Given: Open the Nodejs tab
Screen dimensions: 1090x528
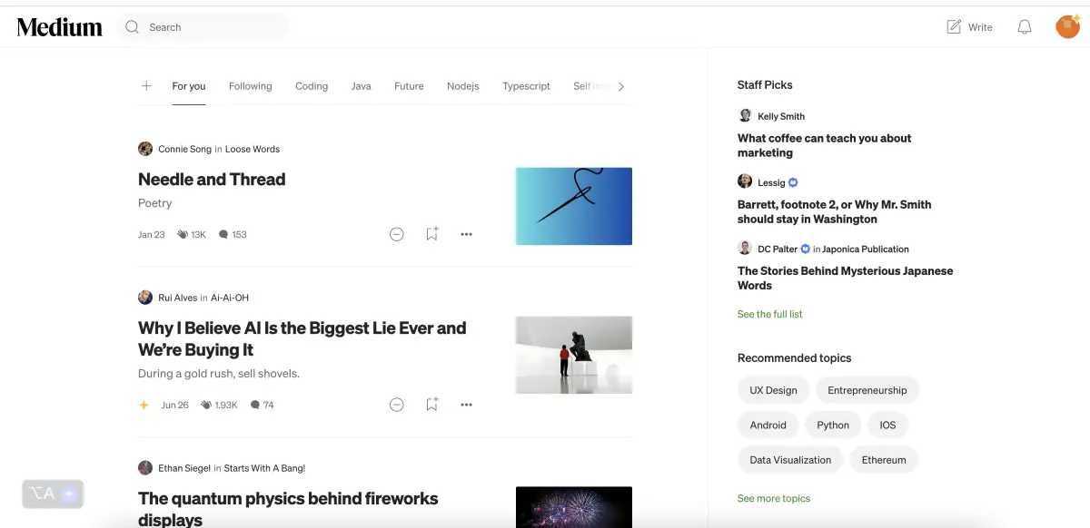Looking at the screenshot, I should 463,86.
